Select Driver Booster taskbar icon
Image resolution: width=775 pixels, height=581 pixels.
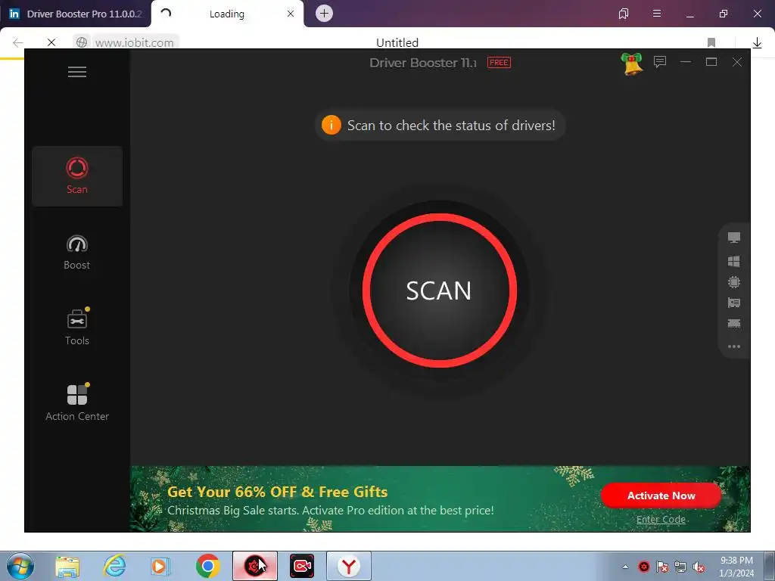(x=255, y=566)
